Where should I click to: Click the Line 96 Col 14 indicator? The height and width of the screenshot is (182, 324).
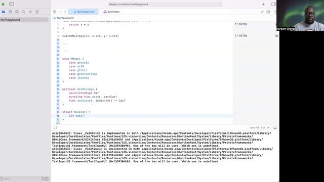(x=260, y=128)
